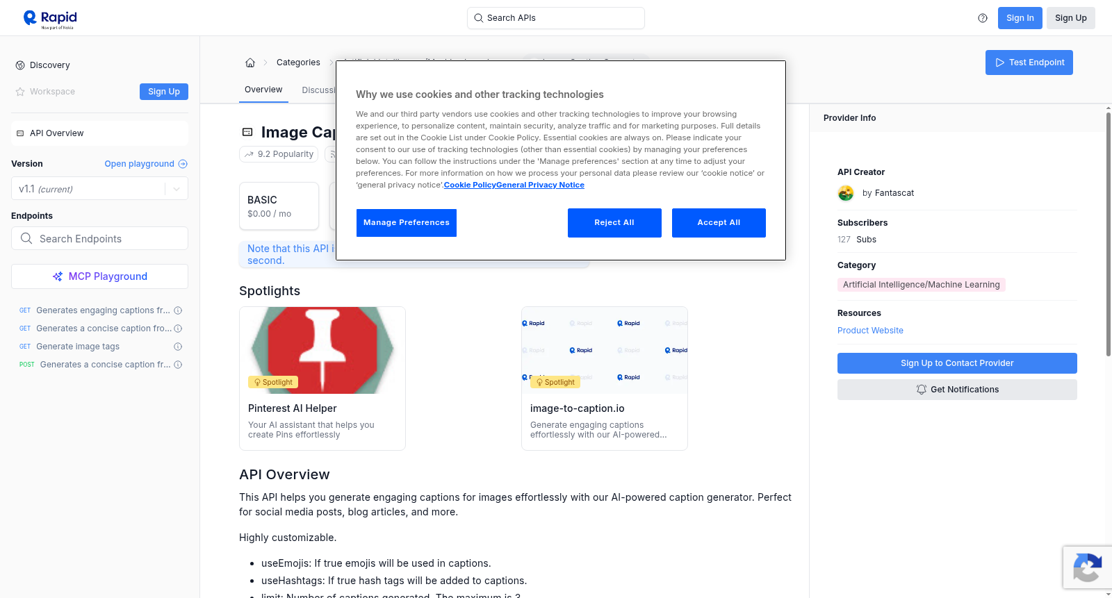This screenshot has height=598, width=1112.
Task: Switch to the Overview tab
Action: click(x=263, y=90)
